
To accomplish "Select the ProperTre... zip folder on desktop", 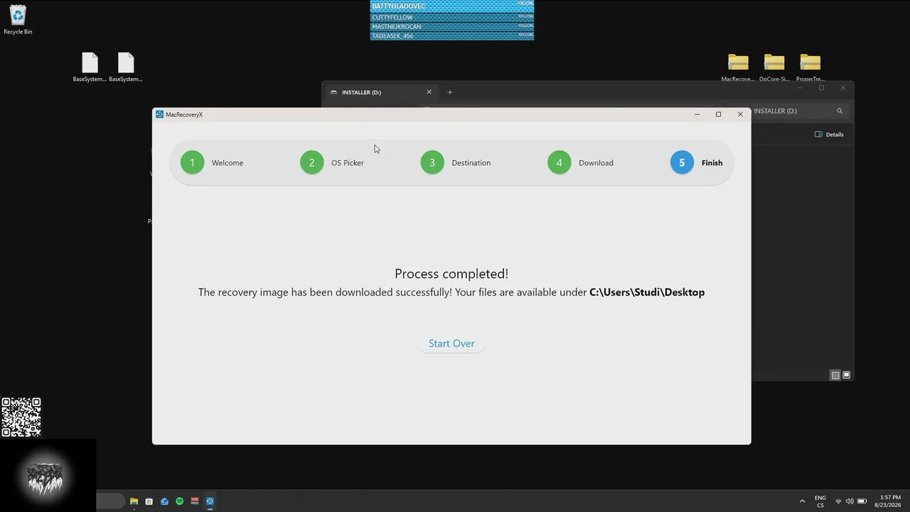I will pyautogui.click(x=810, y=68).
